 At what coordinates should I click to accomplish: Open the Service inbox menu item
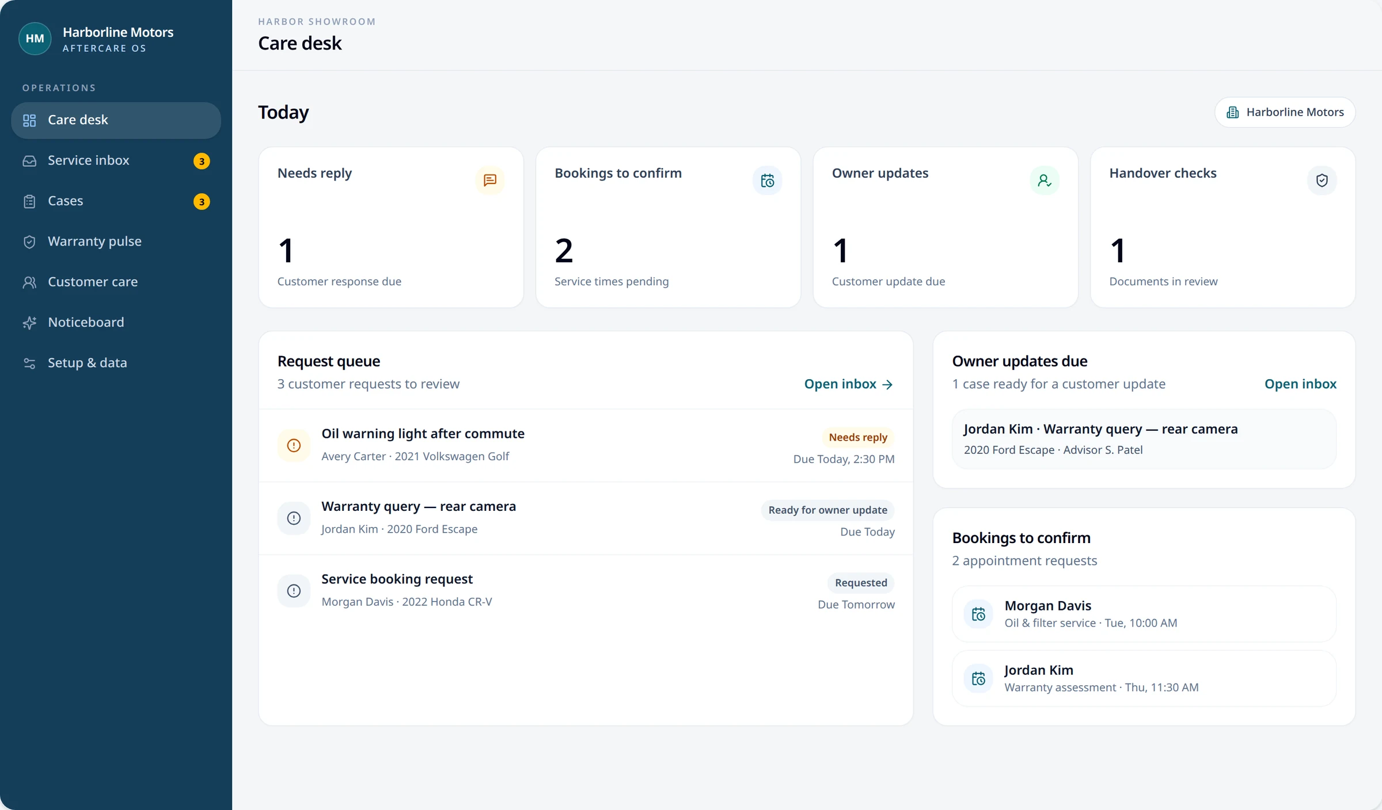(116, 161)
